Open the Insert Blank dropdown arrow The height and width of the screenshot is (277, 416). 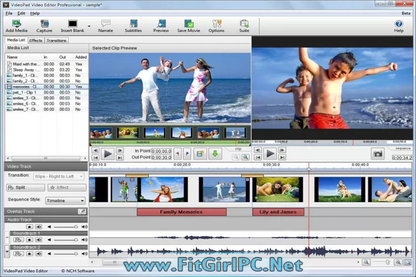[88, 26]
